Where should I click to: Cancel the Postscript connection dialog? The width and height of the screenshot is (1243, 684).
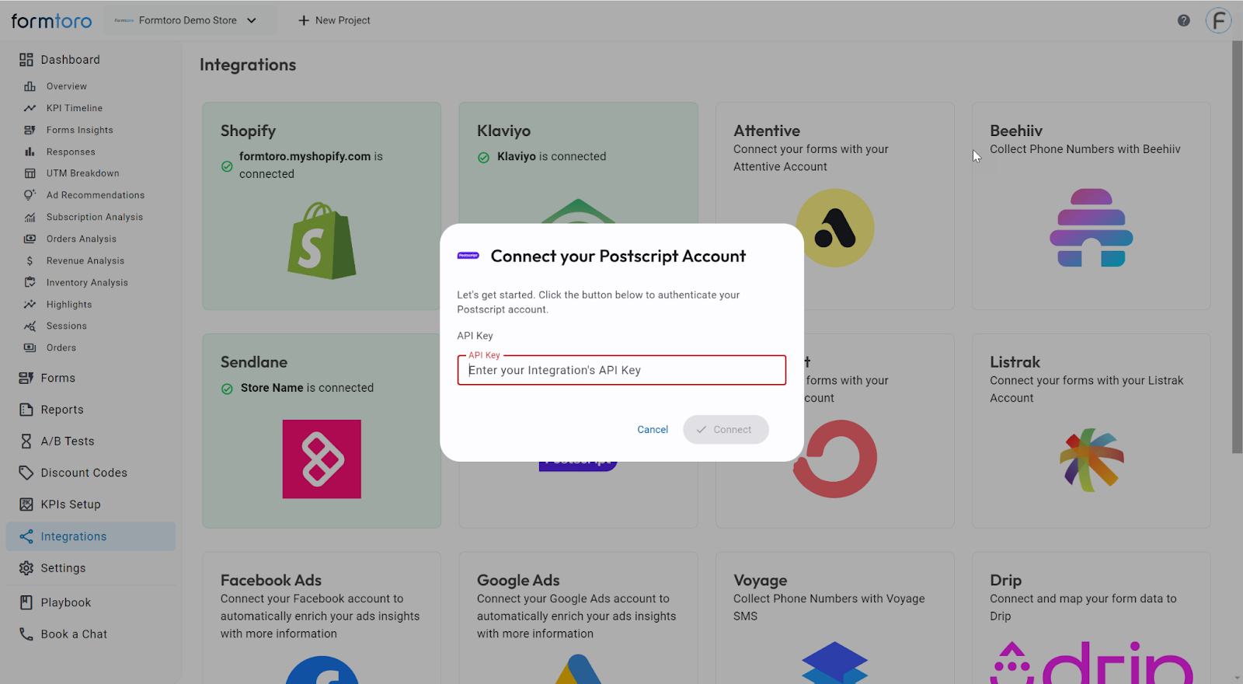click(653, 430)
